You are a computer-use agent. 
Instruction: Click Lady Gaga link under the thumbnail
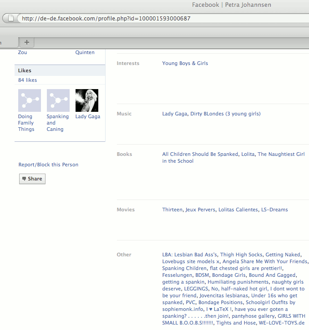[x=88, y=116]
